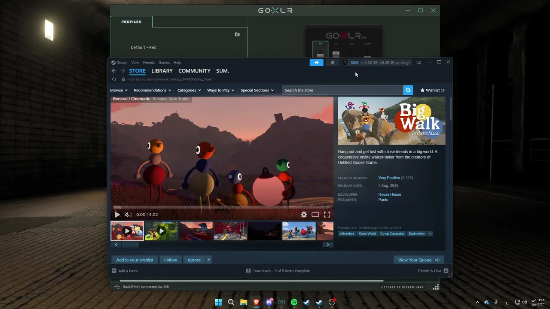Open Steam announcements megaphone button
Screen dimensions: 550x309
(x=316, y=63)
